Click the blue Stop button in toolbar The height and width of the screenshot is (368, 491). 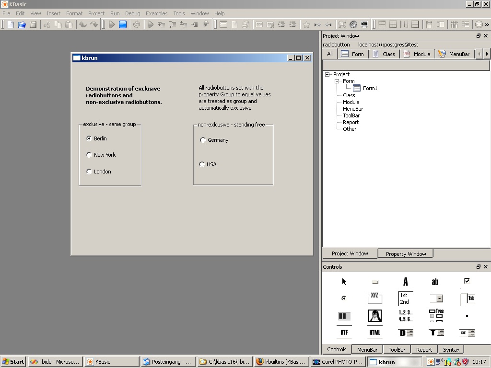[123, 24]
